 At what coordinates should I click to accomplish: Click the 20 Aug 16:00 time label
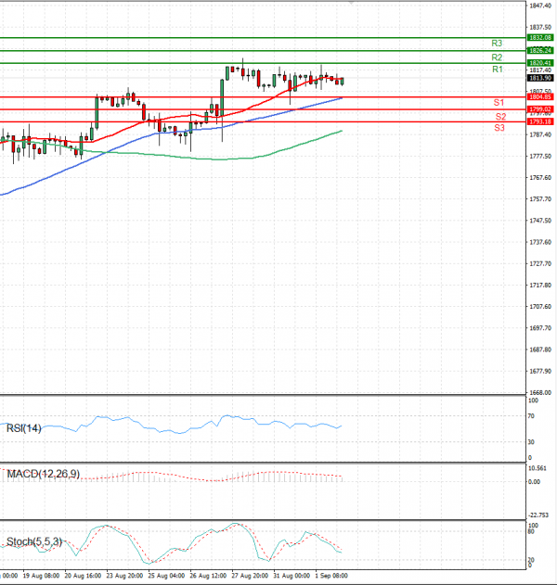[x=83, y=576]
